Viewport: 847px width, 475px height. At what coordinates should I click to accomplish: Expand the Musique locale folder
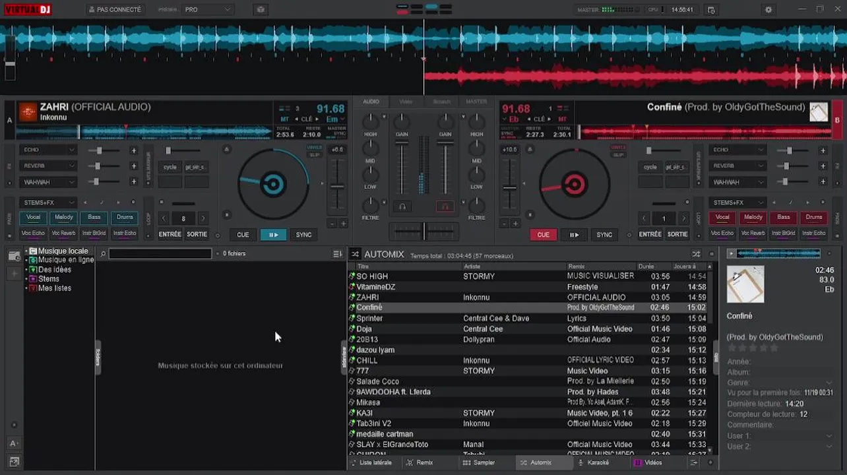26,251
